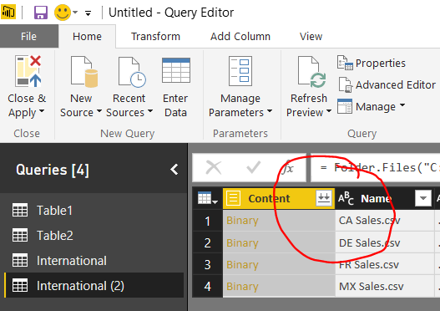Screen dimensions: 440x311
Task: Click the Enter Data table icon
Action: pos(176,70)
